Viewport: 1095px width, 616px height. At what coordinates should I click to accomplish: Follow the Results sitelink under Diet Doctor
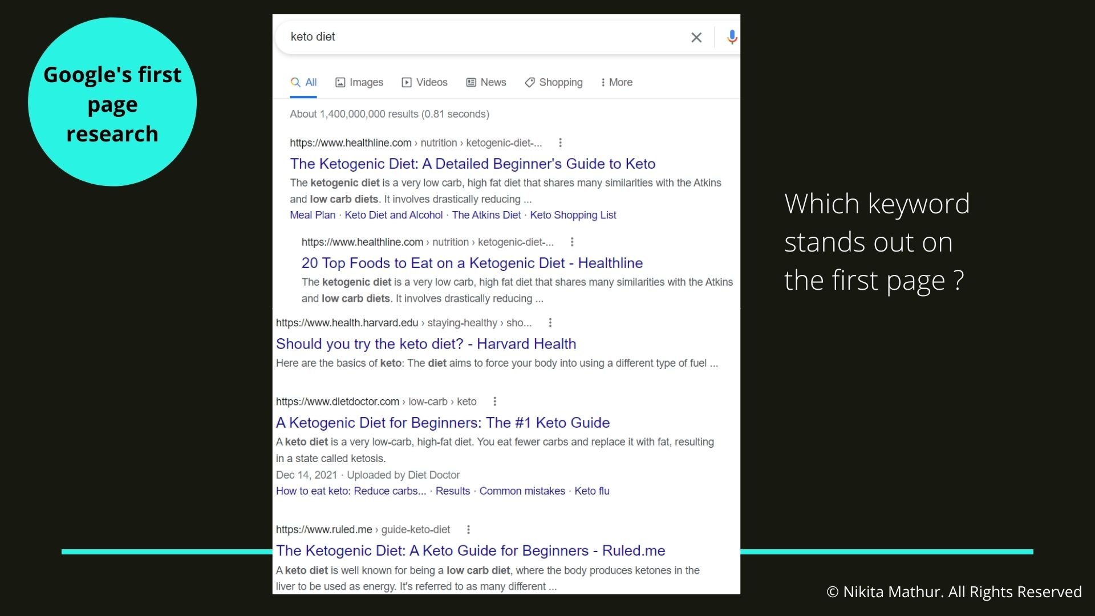453,491
